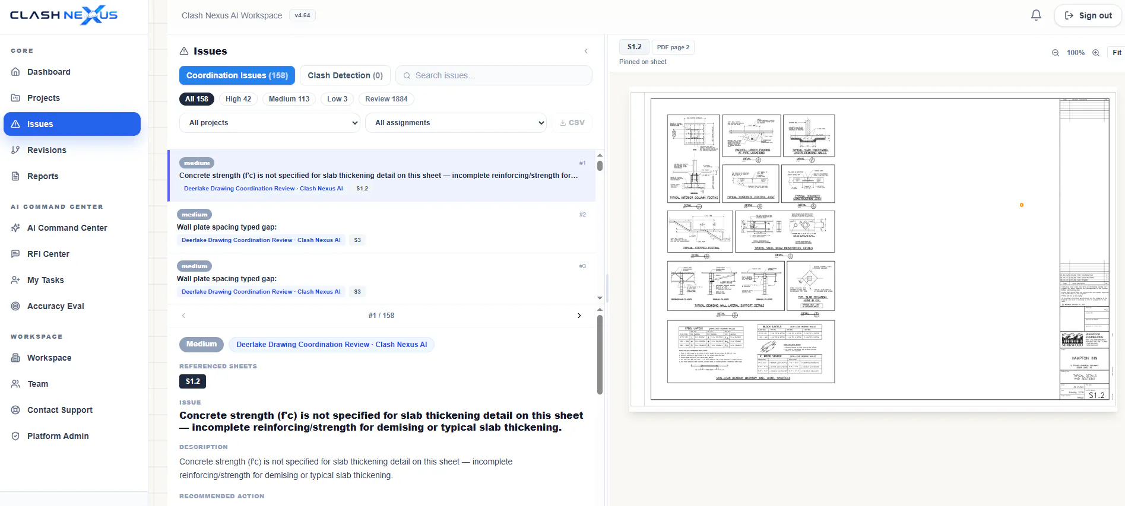Filter issues by High 42
The width and height of the screenshot is (1125, 506).
(238, 99)
